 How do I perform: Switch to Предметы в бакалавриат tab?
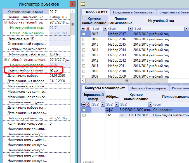pyautogui.click(x=133, y=12)
